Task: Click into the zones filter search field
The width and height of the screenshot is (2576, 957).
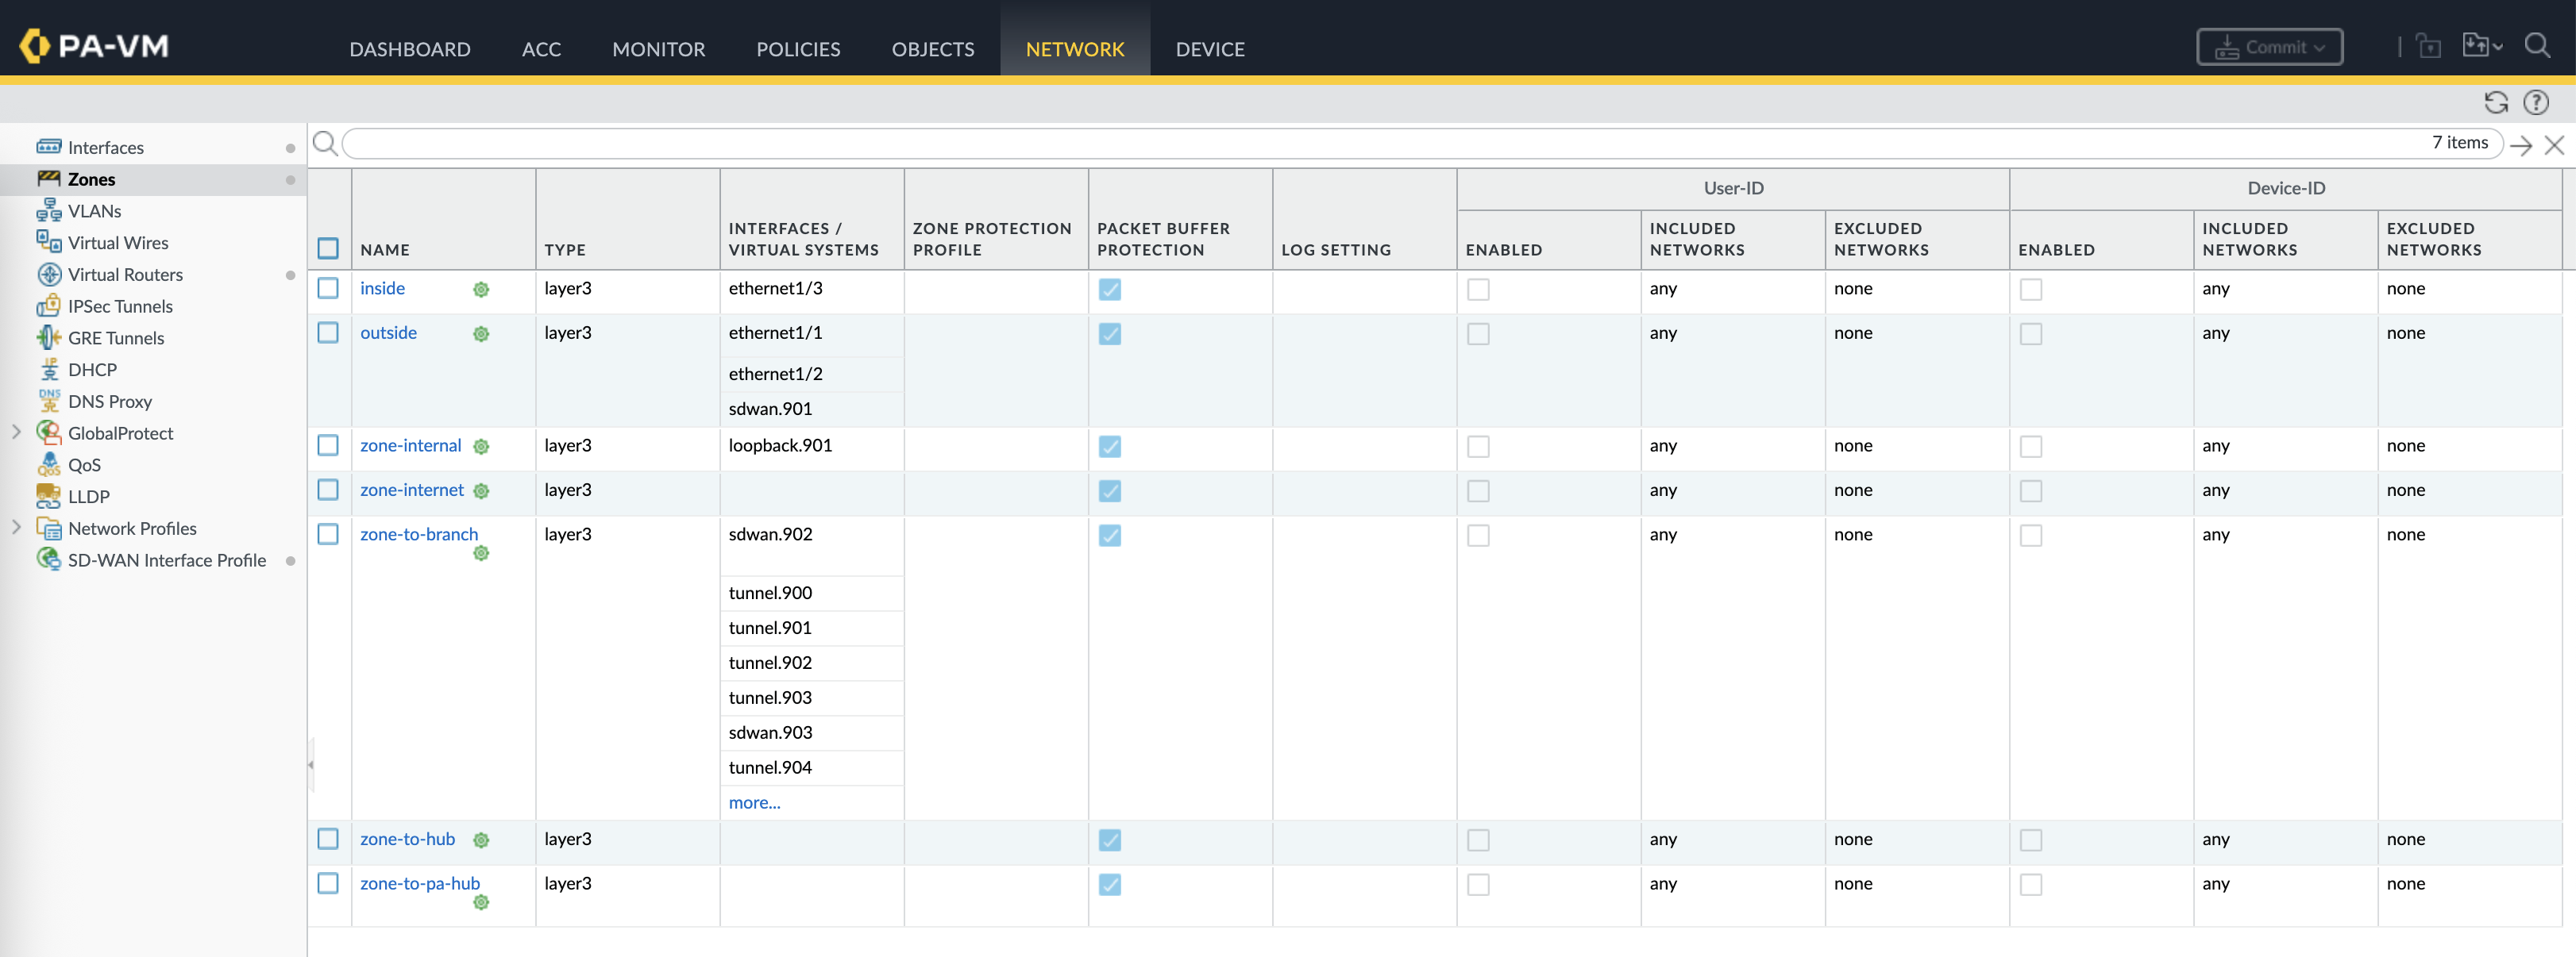Action: point(1380,144)
